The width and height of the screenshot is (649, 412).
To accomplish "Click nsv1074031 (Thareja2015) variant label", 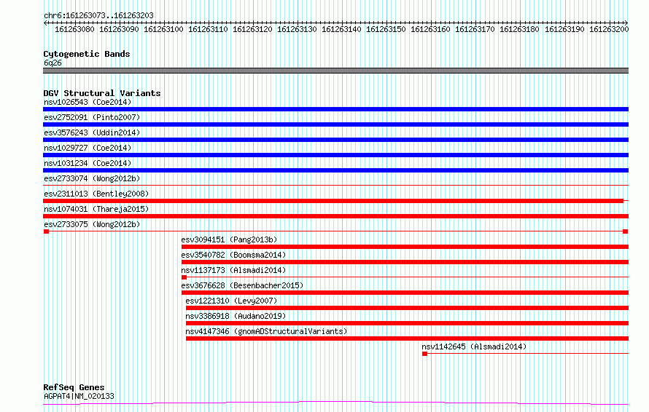I will [x=96, y=209].
